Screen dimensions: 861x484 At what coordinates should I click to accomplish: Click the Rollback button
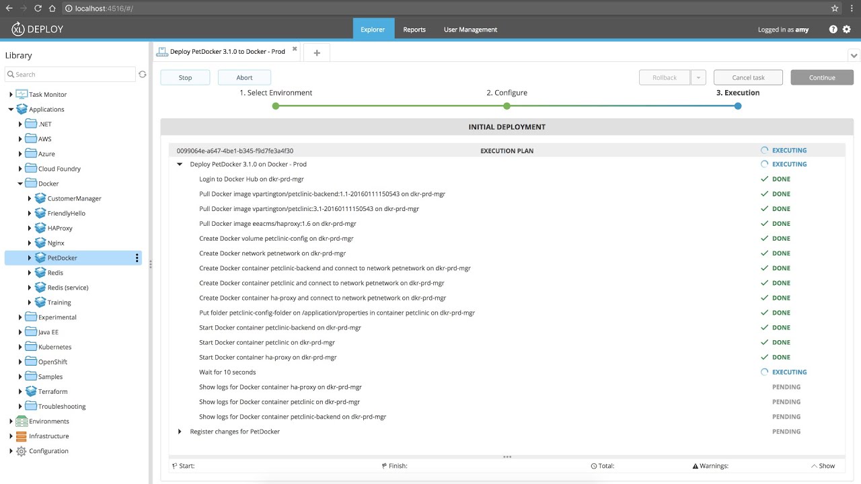pyautogui.click(x=665, y=77)
